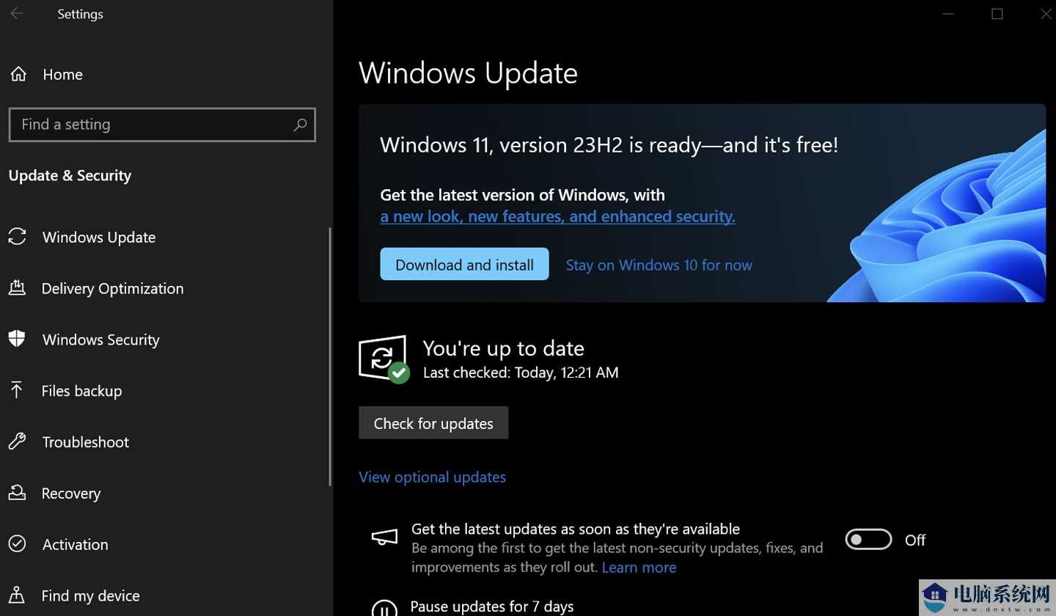This screenshot has width=1056, height=616.
Task: Click the search magnifier icon
Action: [300, 125]
